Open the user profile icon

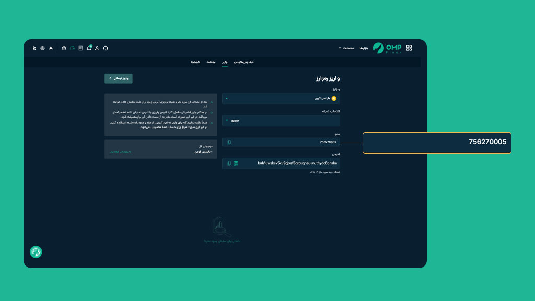pos(97,48)
